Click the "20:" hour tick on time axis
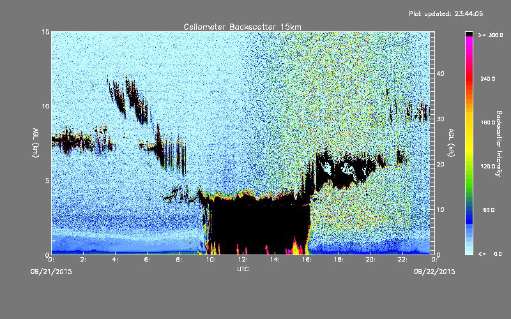 (x=370, y=260)
